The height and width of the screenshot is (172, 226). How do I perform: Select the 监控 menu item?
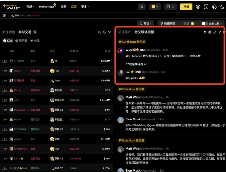(74, 7)
